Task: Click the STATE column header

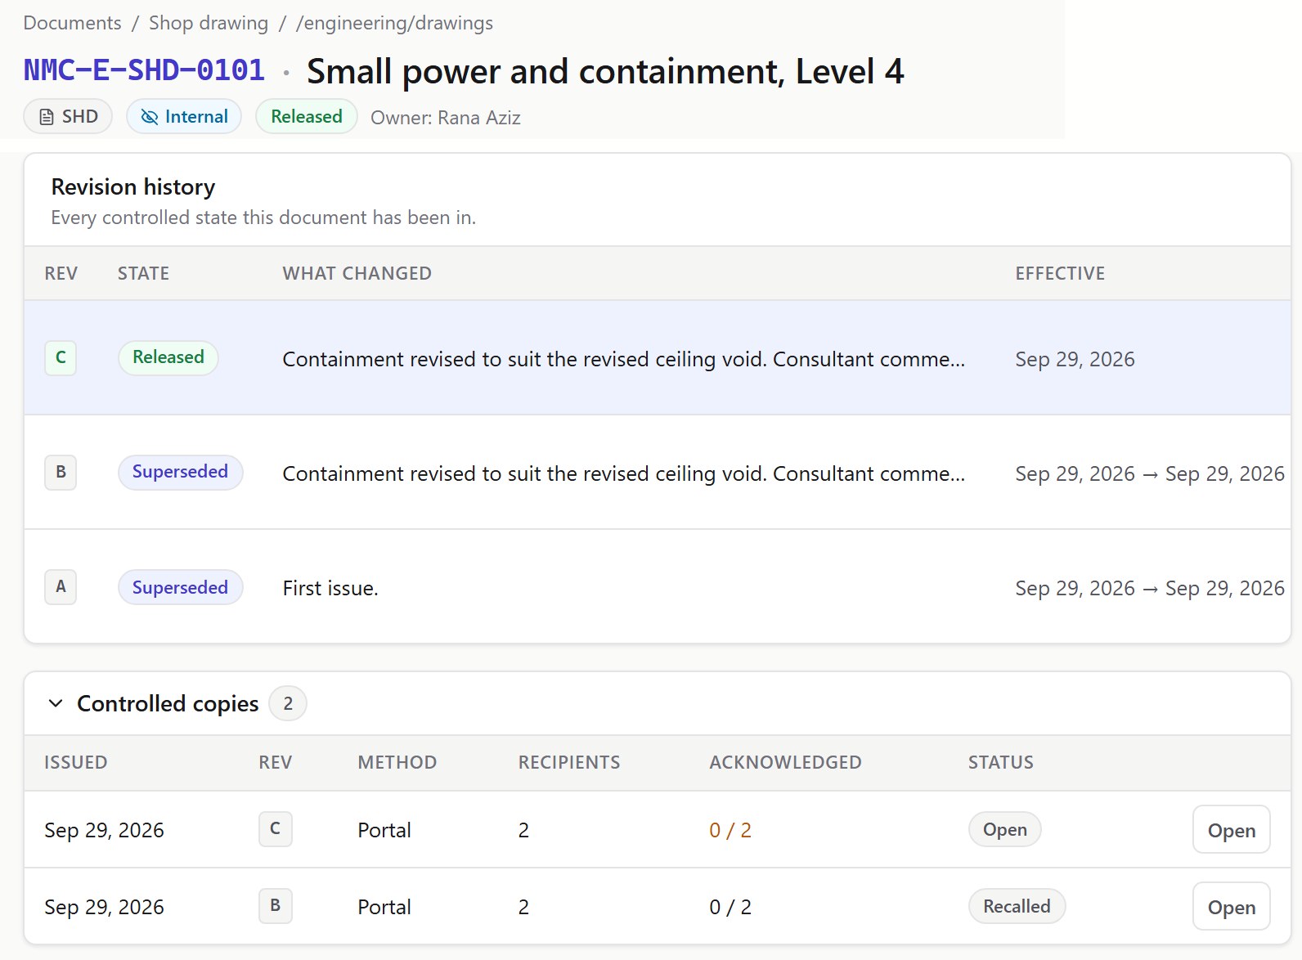Action: pyautogui.click(x=143, y=273)
